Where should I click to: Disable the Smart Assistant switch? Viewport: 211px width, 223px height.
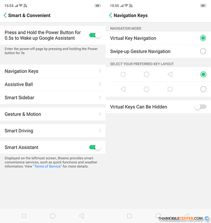[x=95, y=147]
